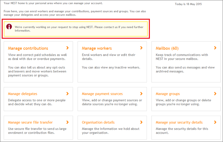The height and width of the screenshot is (142, 223).
Task: Open the Manage workers link
Action: [97, 48]
